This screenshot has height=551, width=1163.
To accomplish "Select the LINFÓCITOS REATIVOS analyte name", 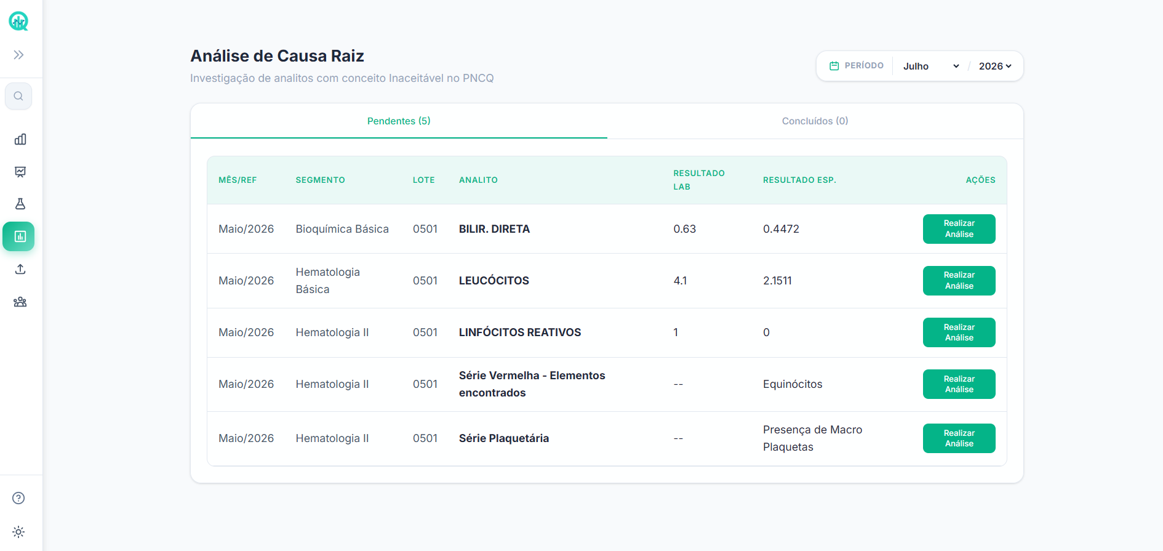I will tap(520, 332).
